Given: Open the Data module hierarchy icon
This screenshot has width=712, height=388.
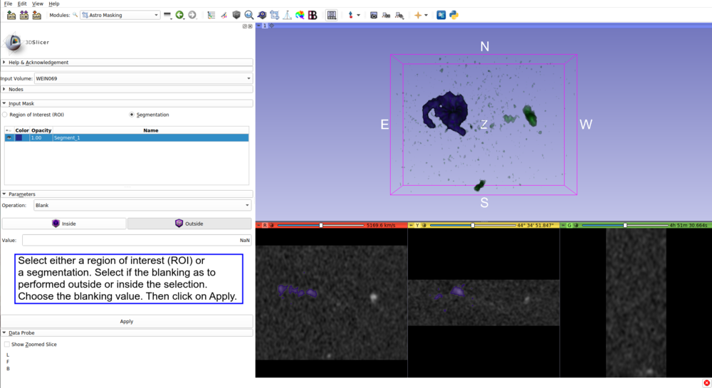Looking at the screenshot, I should pos(211,15).
